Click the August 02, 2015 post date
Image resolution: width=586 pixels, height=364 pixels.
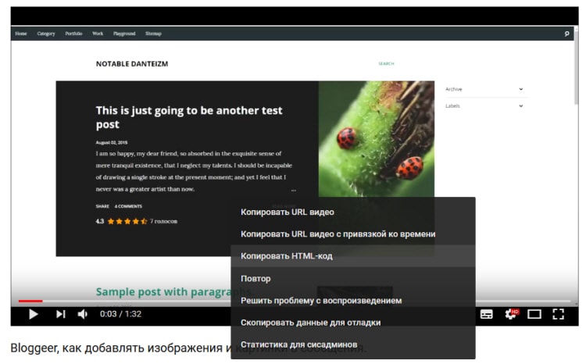click(x=112, y=142)
